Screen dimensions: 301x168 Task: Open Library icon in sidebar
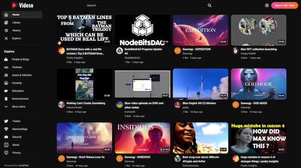pos(6,23)
